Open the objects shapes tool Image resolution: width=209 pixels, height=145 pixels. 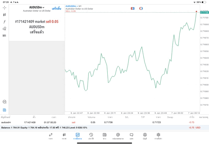(4, 29)
